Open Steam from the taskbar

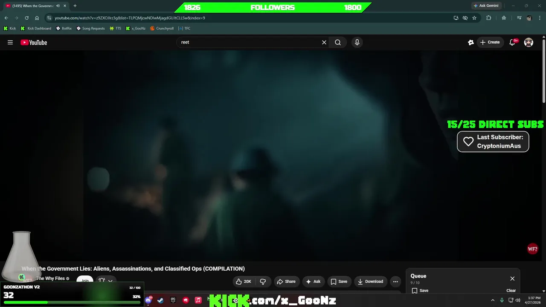160,300
